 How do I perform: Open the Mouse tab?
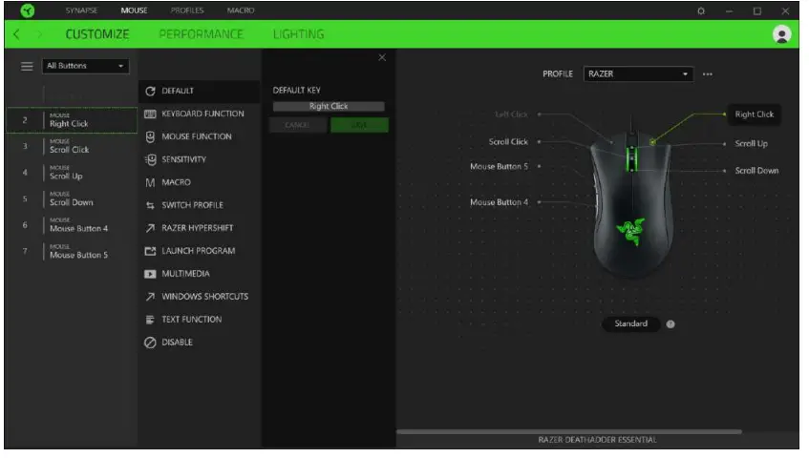(134, 10)
